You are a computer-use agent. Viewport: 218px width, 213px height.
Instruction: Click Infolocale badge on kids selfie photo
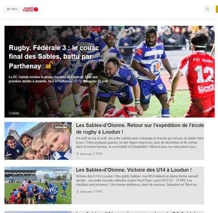[61, 127]
